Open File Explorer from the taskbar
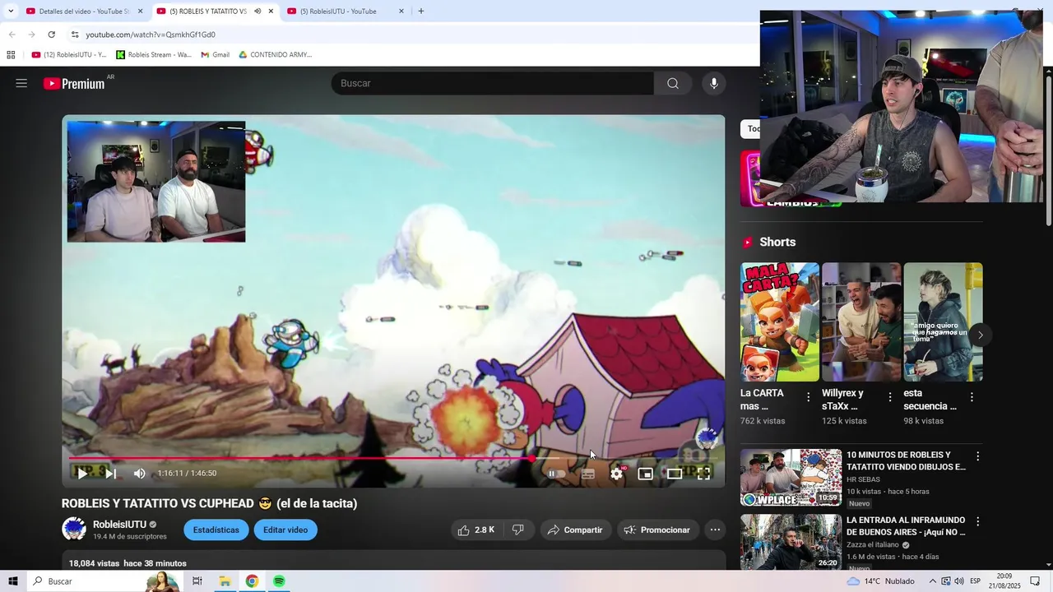The height and width of the screenshot is (592, 1053). click(225, 581)
